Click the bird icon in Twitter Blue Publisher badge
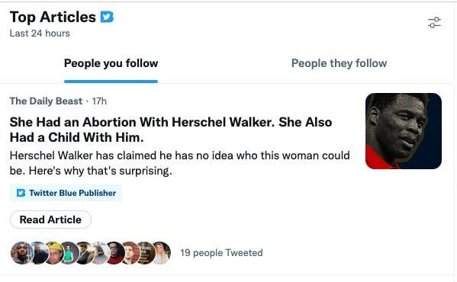 click(x=21, y=193)
